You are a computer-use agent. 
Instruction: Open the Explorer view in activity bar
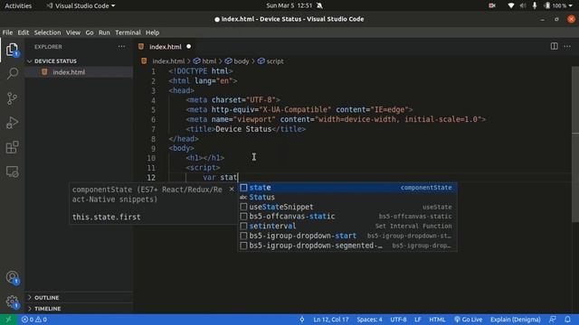pyautogui.click(x=12, y=50)
